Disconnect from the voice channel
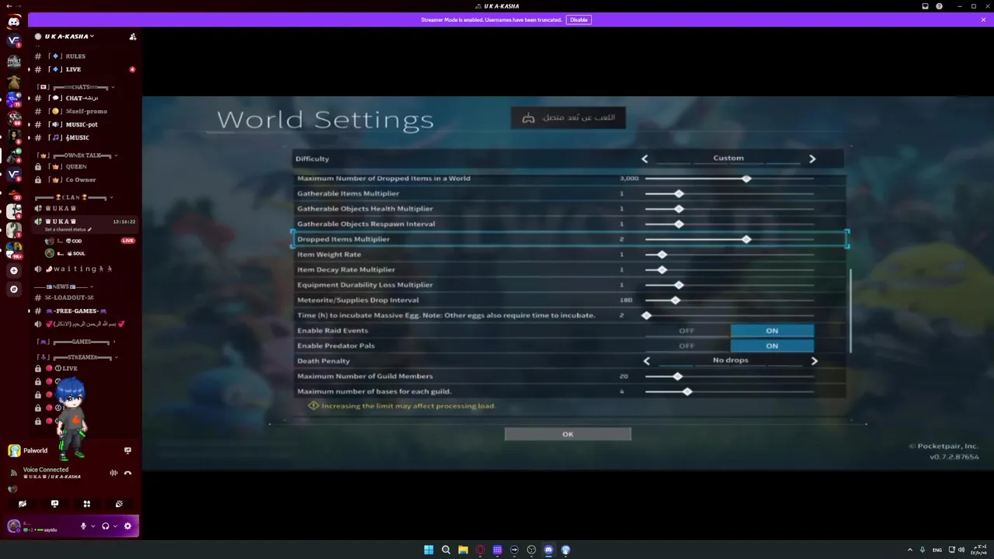The image size is (994, 559). pyautogui.click(x=127, y=473)
